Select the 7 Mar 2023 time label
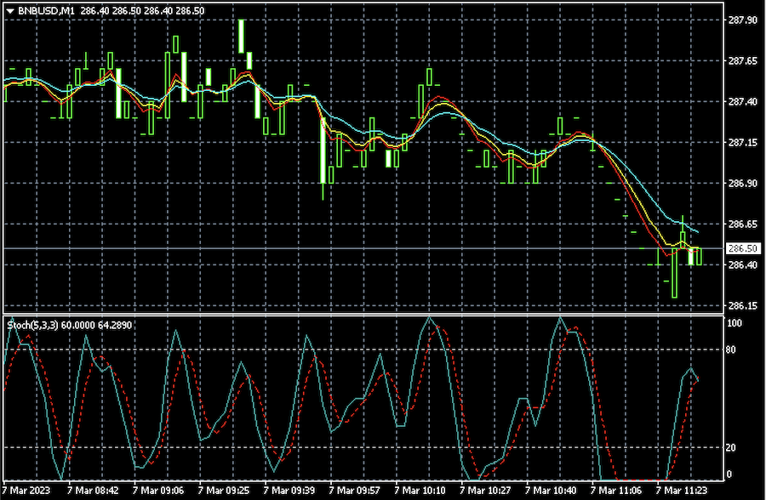Screen dimensions: 766x500 point(27,490)
